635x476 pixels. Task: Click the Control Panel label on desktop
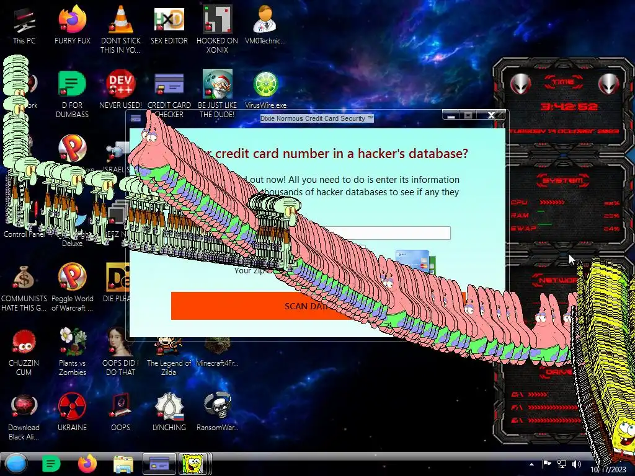pos(24,234)
